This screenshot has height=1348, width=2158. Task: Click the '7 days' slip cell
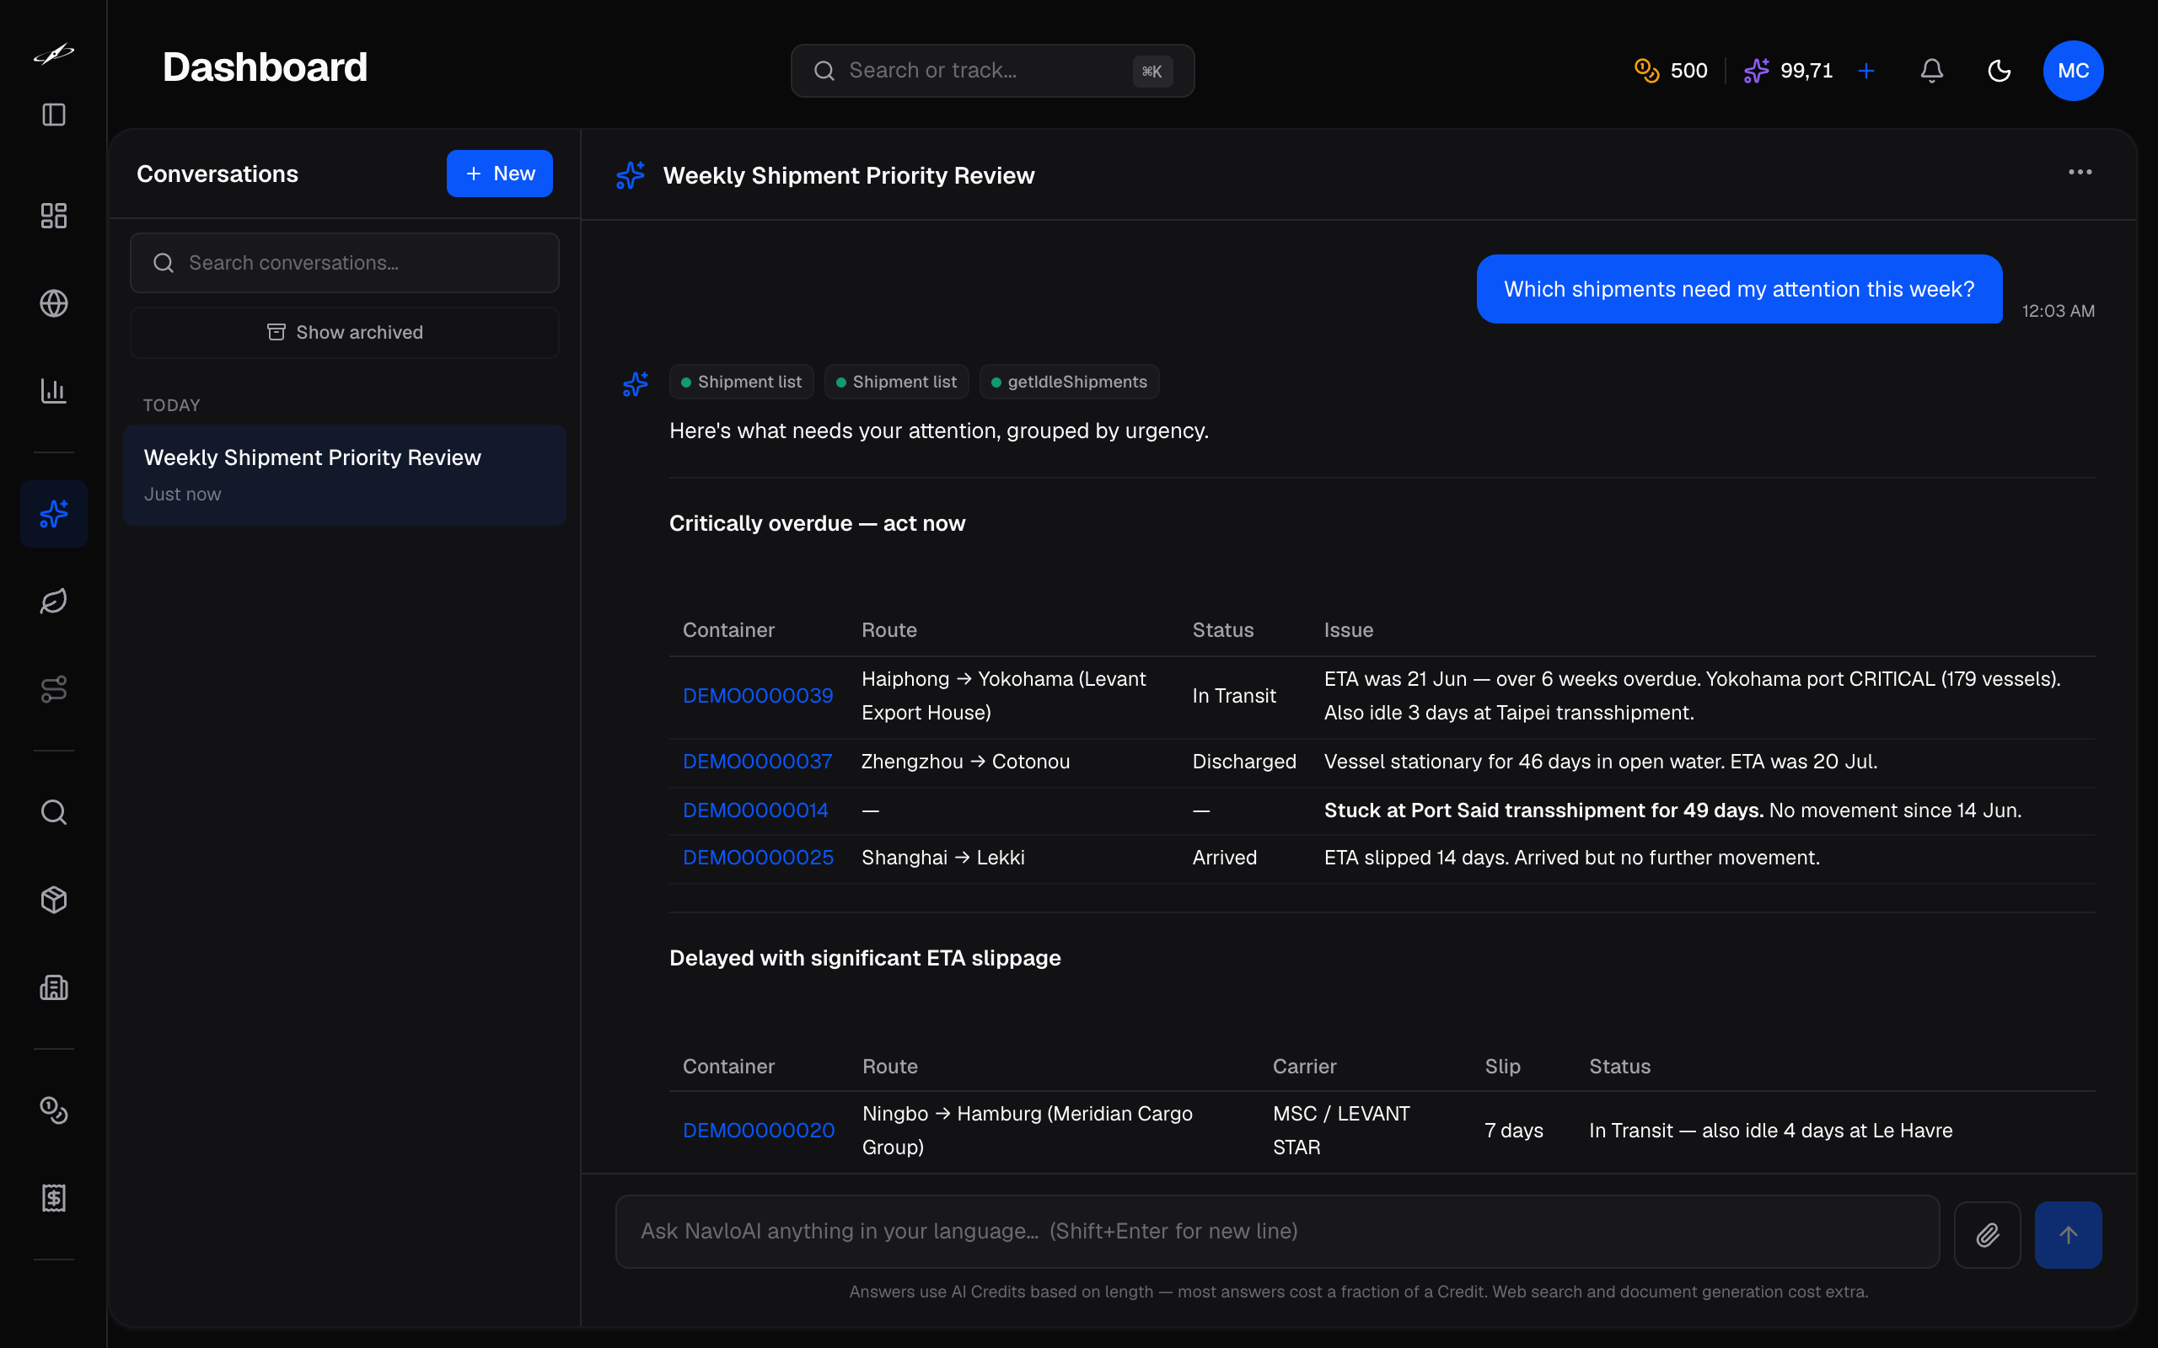click(1513, 1131)
